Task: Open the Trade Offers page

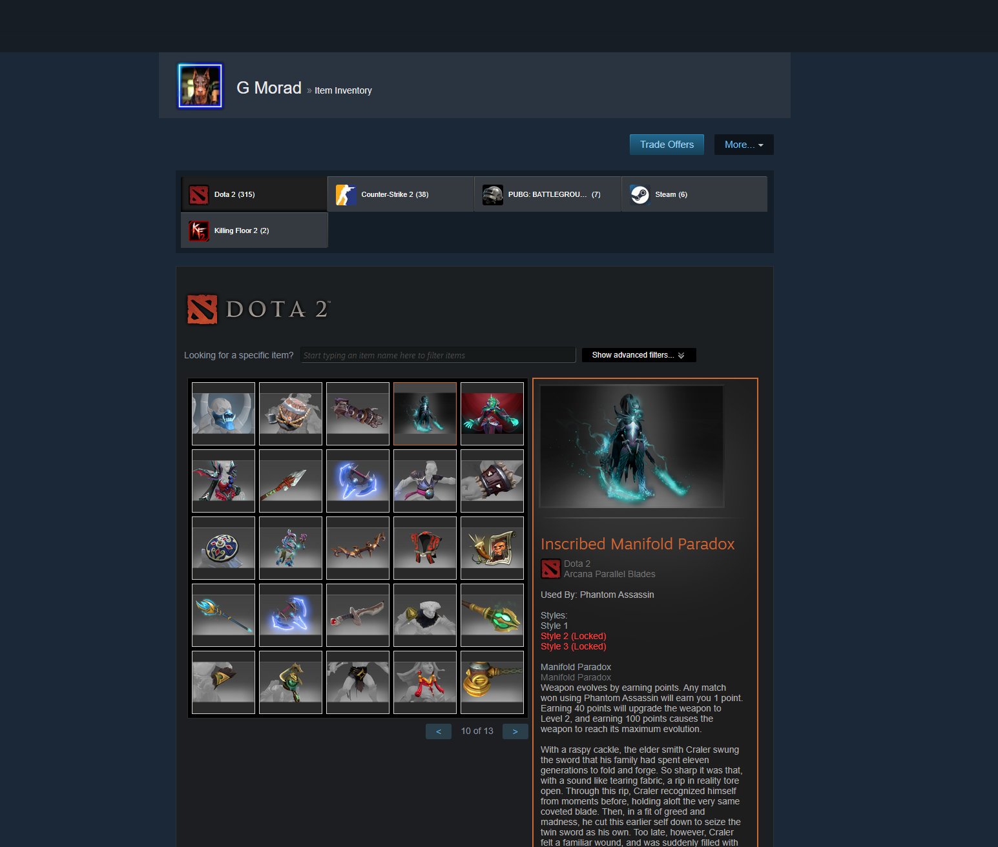Action: (667, 145)
